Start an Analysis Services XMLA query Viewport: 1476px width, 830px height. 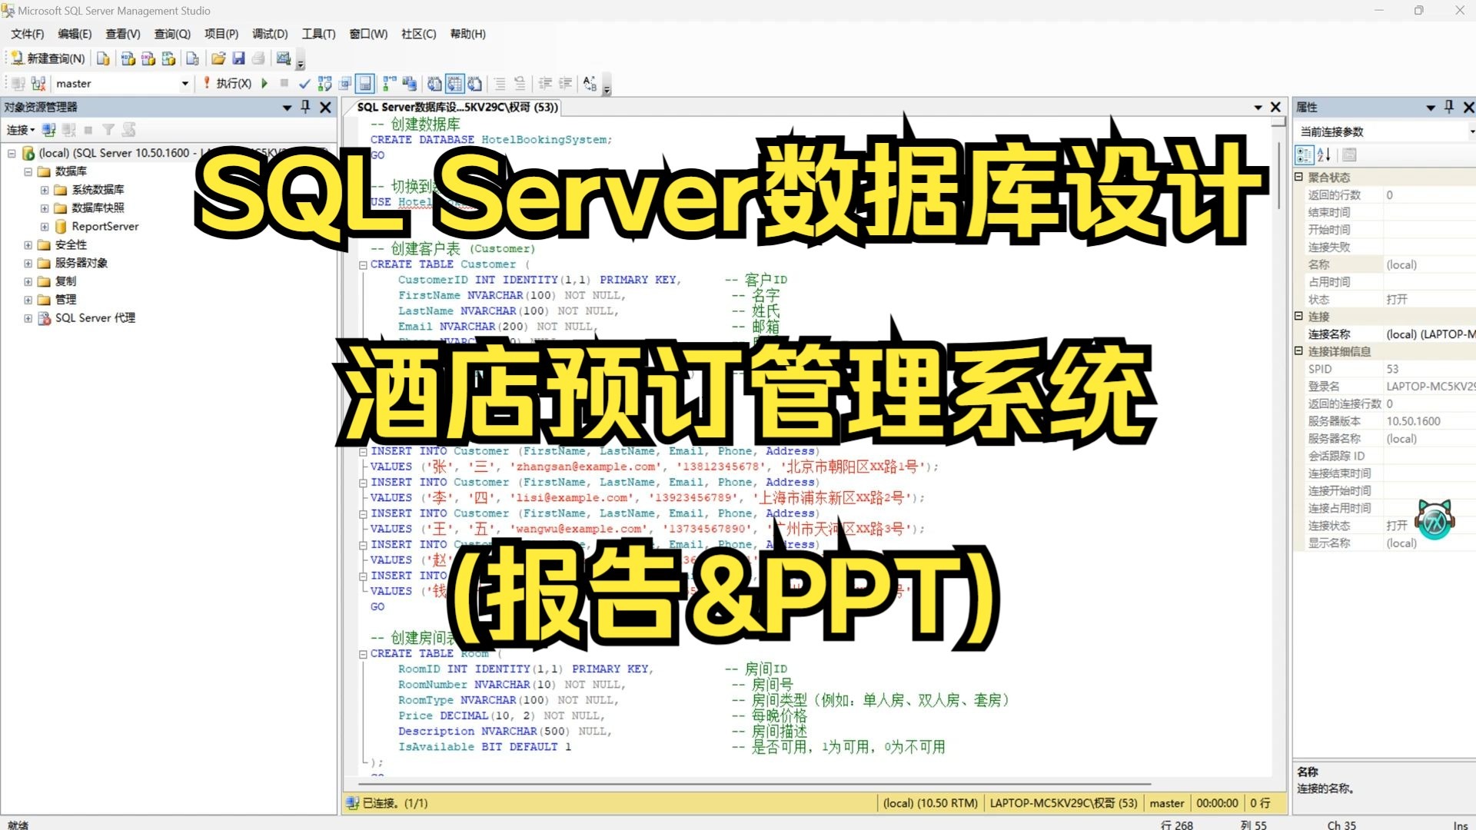click(168, 58)
